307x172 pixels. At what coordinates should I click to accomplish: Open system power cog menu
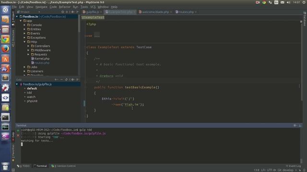pyautogui.click(x=304, y=2)
